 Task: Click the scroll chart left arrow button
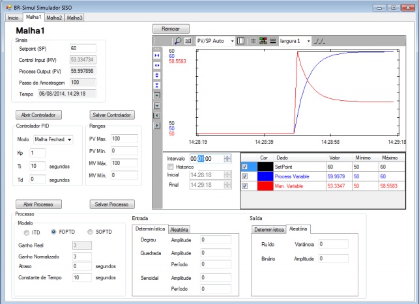[156, 115]
